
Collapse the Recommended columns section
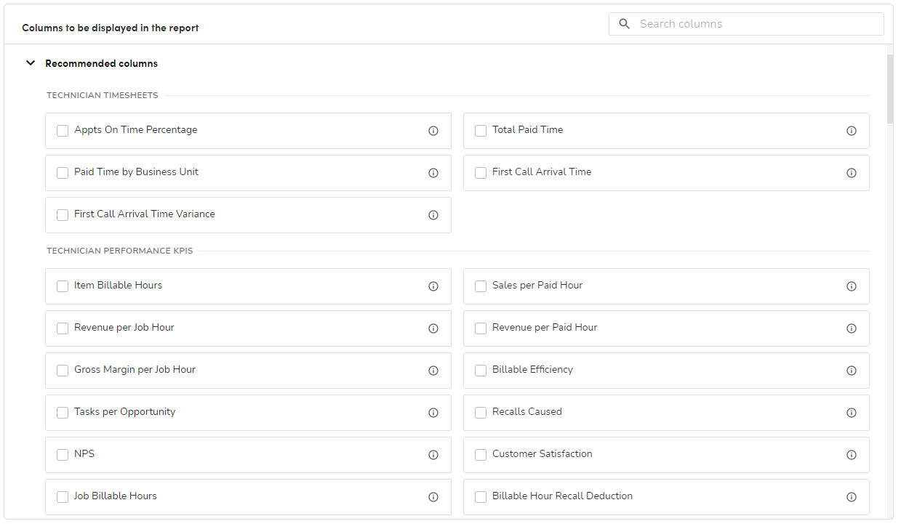(31, 63)
